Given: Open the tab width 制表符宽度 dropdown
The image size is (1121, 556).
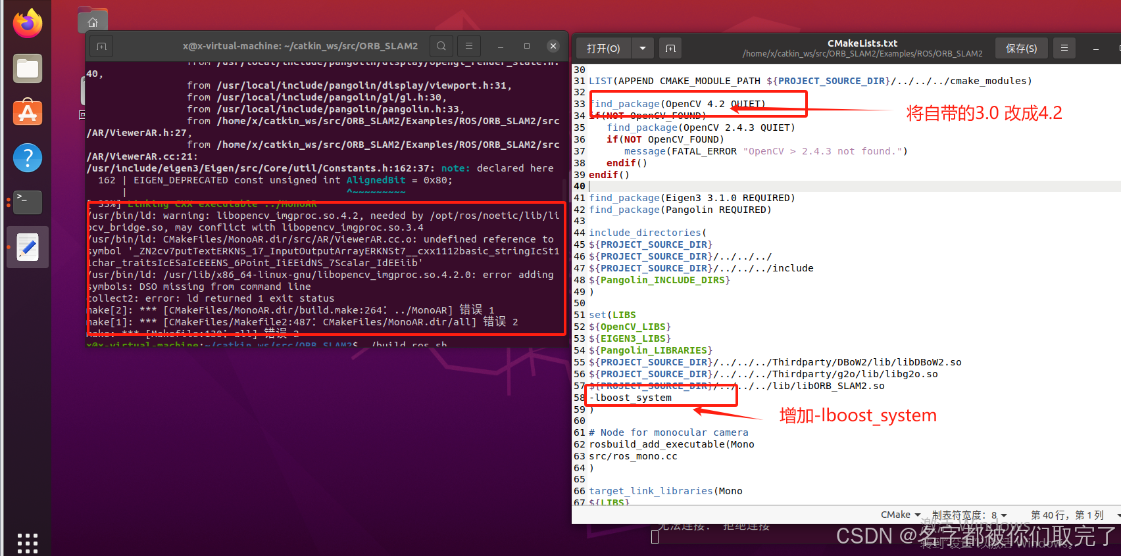Looking at the screenshot, I should click(970, 515).
